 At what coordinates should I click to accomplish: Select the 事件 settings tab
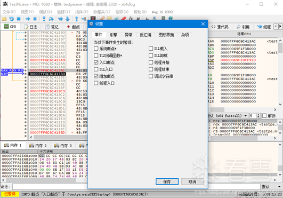click(99, 35)
